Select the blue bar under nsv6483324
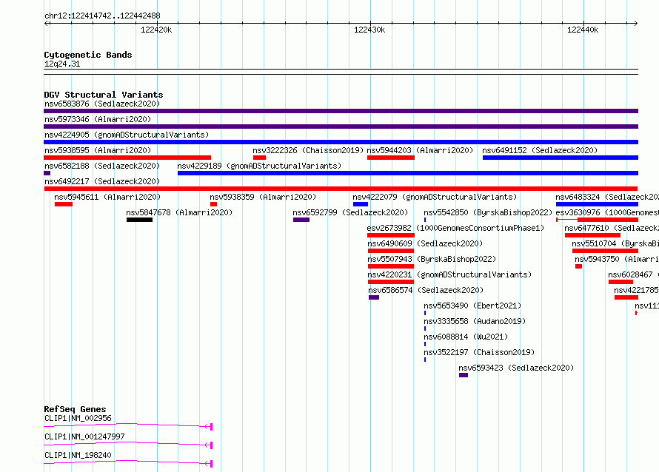The image size is (659, 472). pyautogui.click(x=597, y=204)
